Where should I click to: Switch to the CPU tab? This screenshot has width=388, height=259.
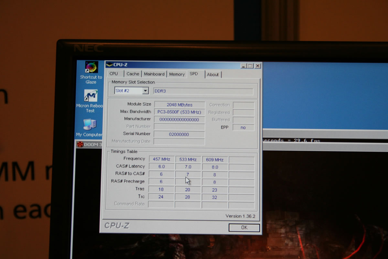114,74
